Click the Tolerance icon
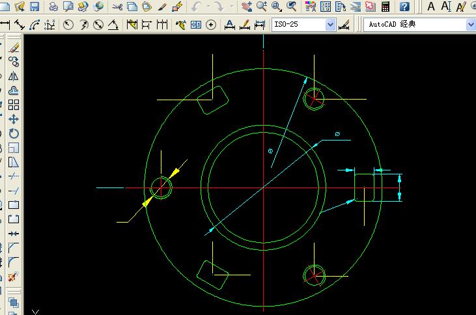 point(196,25)
